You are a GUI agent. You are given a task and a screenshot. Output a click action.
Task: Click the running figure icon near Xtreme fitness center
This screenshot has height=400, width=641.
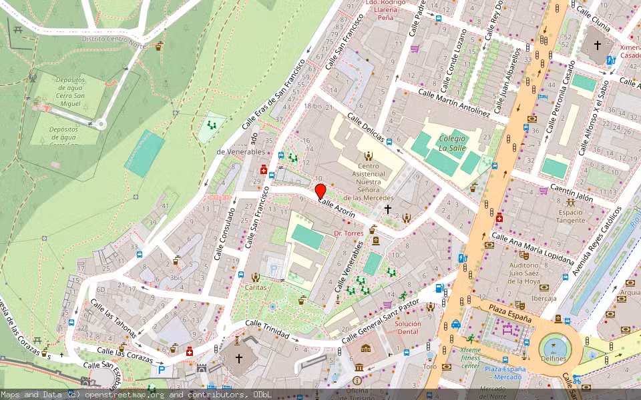(x=470, y=339)
